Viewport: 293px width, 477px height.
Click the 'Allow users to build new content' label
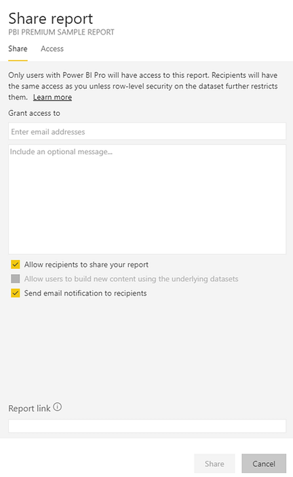click(x=132, y=279)
